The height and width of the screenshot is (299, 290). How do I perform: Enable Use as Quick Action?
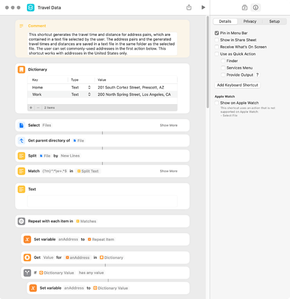tap(217, 54)
